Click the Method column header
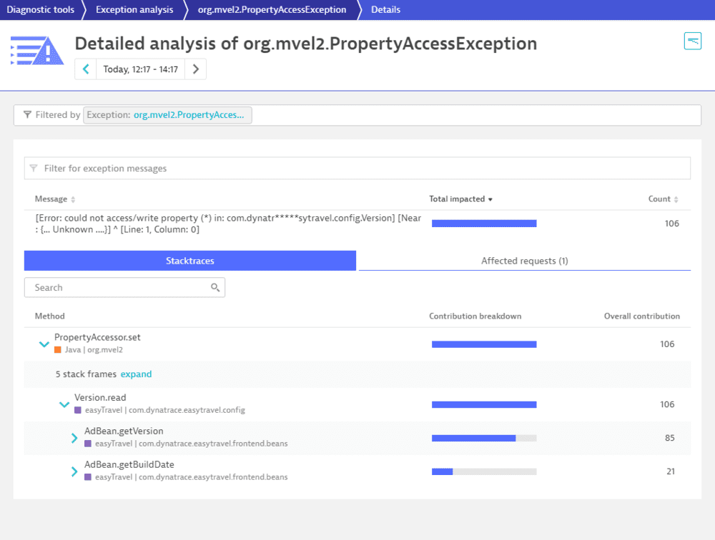Viewport: 715px width, 540px height. click(50, 316)
